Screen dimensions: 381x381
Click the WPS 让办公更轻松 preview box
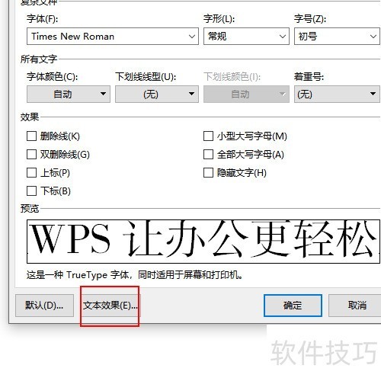203,242
